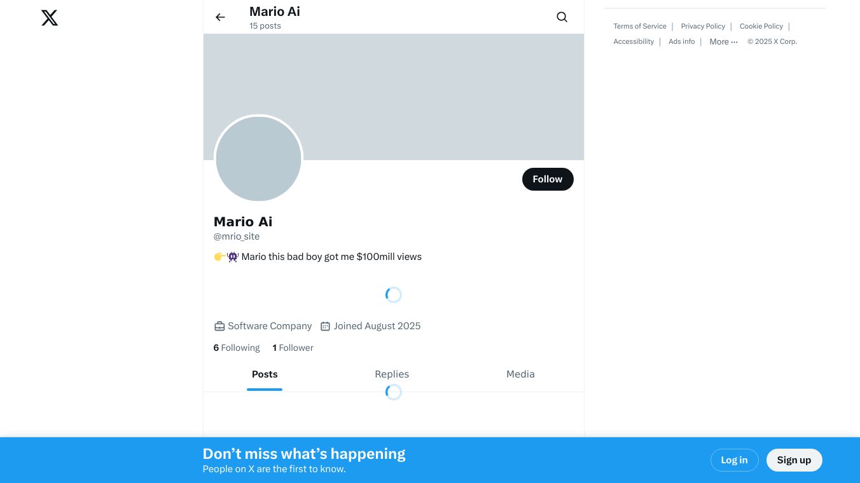Switch to the Replies tab
The width and height of the screenshot is (860, 483).
[392, 374]
